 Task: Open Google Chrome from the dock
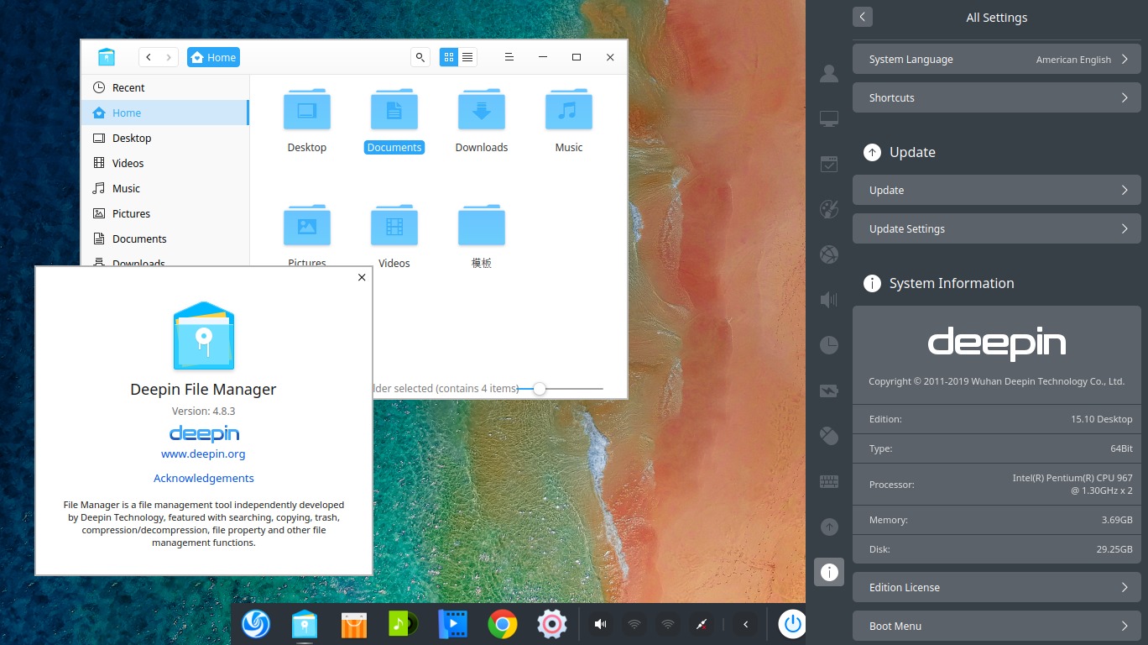(x=503, y=624)
